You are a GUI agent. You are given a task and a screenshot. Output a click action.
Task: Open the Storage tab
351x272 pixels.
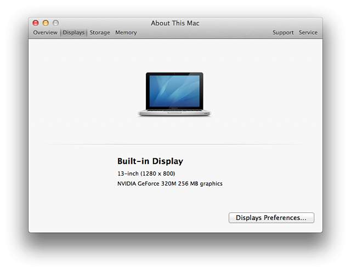(x=100, y=33)
